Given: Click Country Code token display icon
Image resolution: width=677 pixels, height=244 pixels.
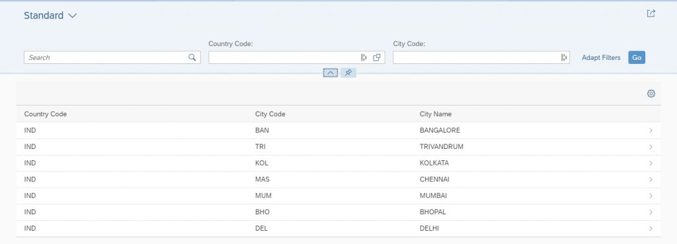Looking at the screenshot, I should tap(364, 57).
